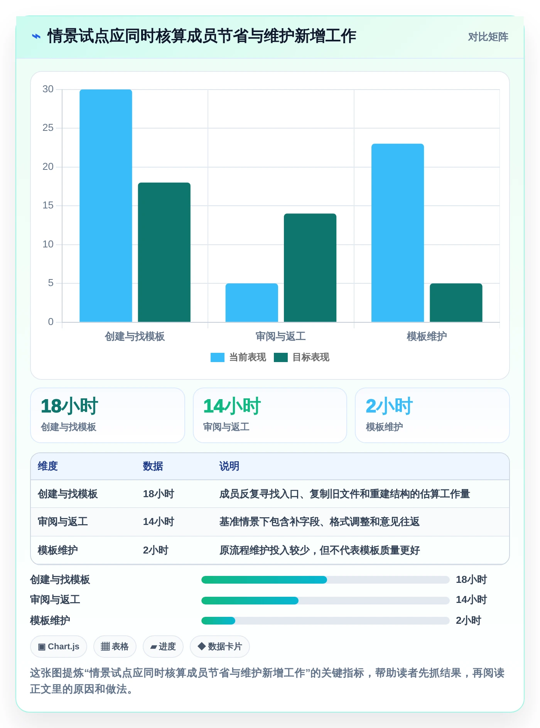Click the 数据 table column header
This screenshot has height=728, width=540.
click(153, 466)
